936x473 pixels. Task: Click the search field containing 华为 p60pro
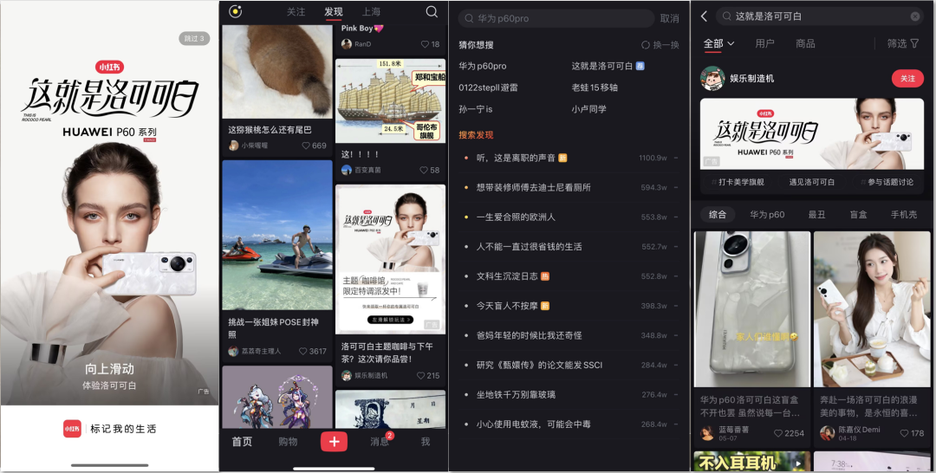click(x=555, y=18)
